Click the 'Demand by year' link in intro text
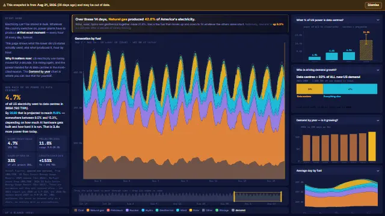This screenshot has height=216, width=385. click(x=40, y=71)
